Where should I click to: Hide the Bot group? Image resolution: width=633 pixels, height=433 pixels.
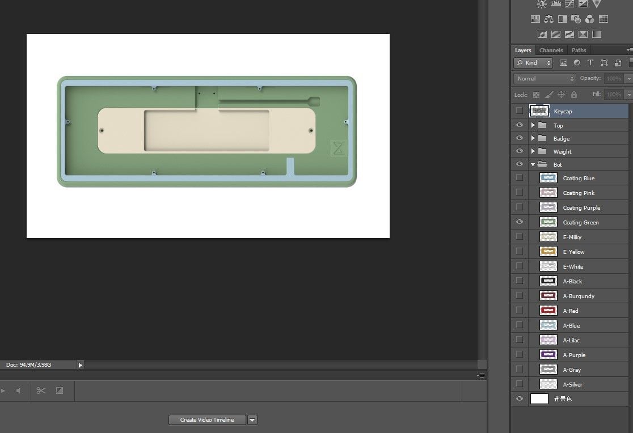point(520,164)
